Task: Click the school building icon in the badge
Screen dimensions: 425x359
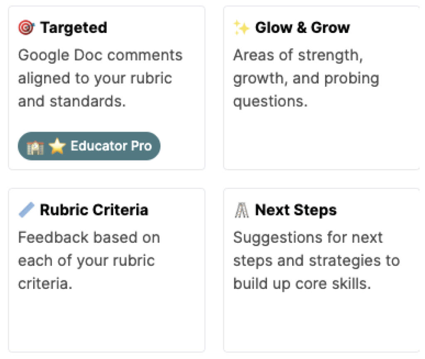Action: pos(35,147)
